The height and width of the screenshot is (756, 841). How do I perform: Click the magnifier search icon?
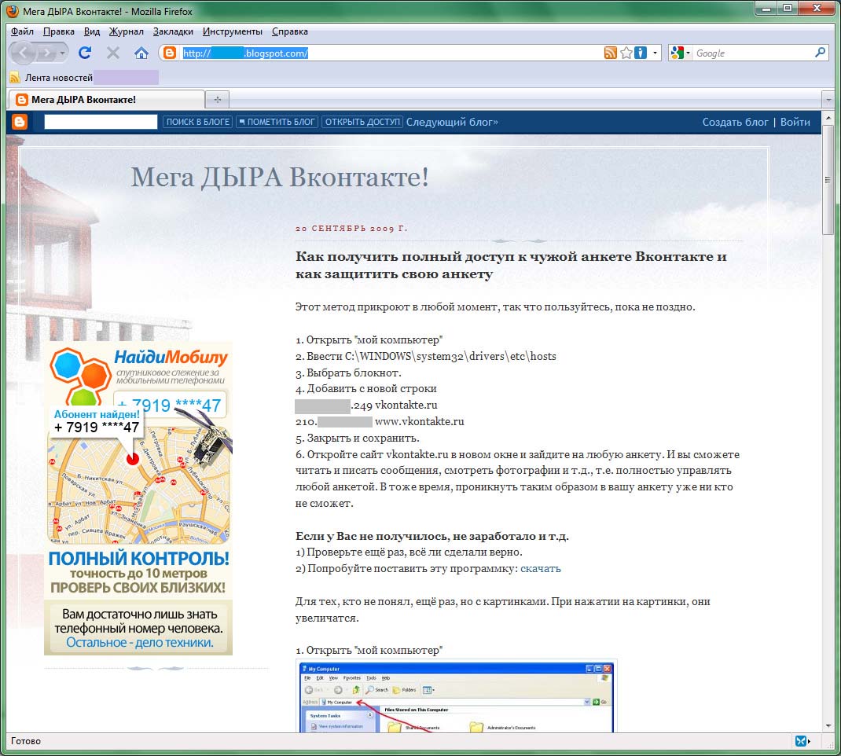[820, 53]
